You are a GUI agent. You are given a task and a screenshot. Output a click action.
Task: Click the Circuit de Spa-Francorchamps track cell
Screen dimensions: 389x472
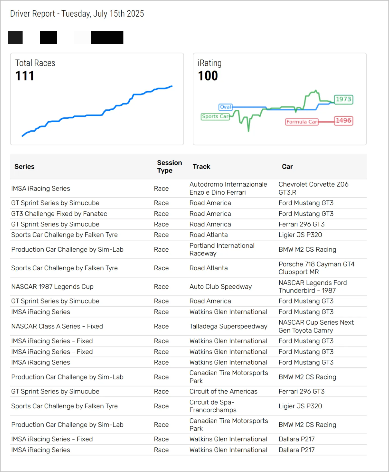[213, 406]
